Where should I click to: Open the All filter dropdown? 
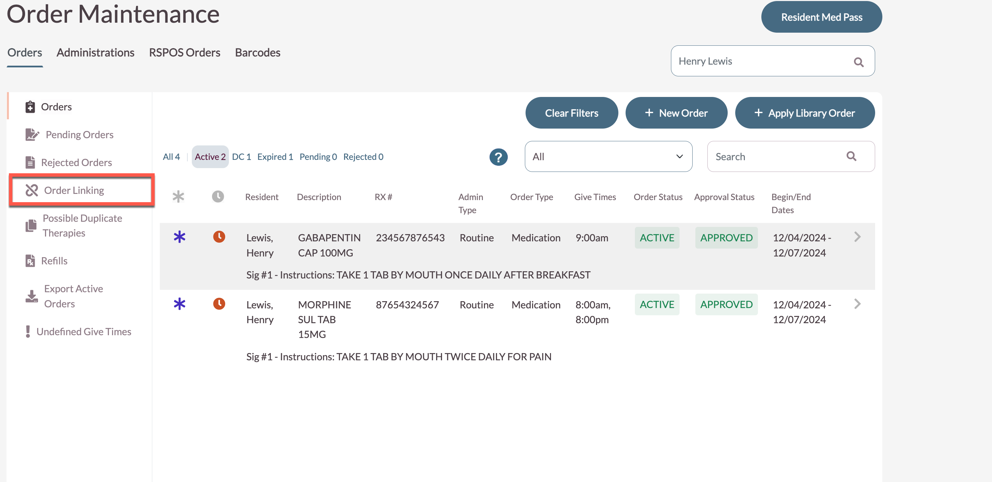point(608,156)
